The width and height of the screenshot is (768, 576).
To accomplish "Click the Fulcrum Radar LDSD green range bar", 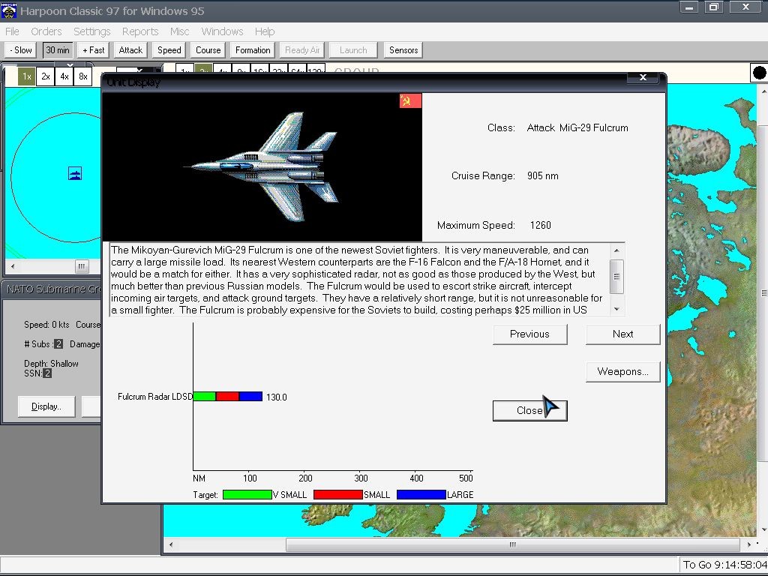I will pos(205,396).
